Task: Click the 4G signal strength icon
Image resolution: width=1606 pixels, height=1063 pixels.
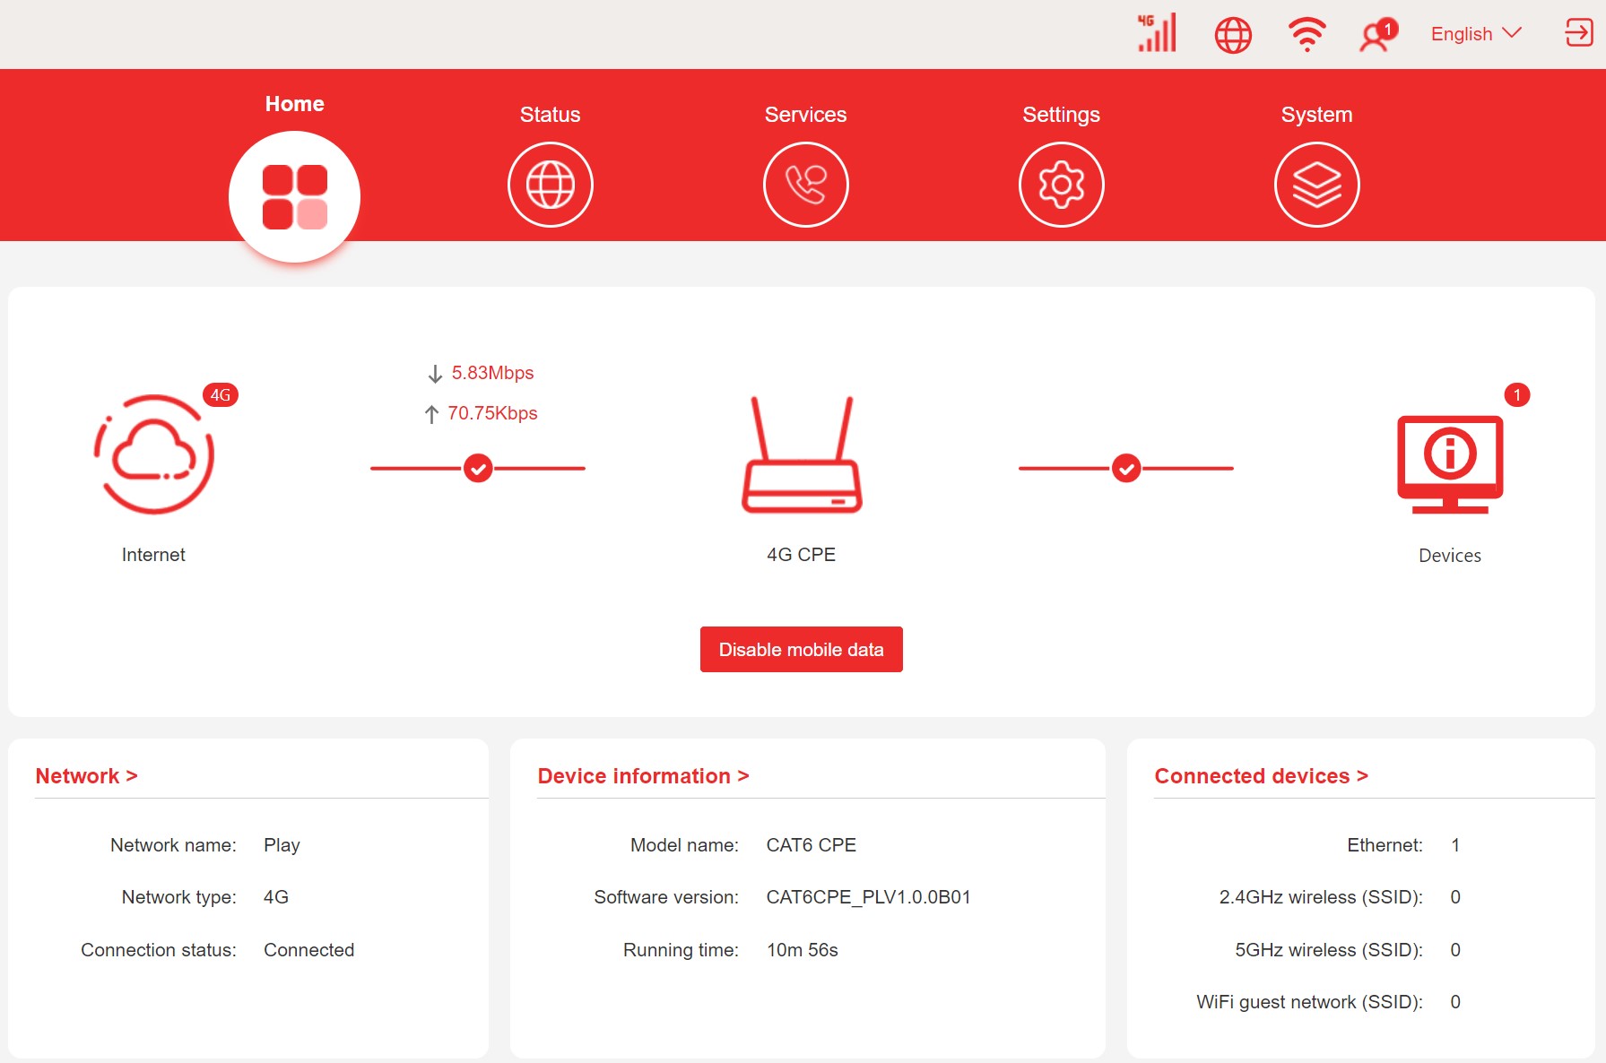Action: [x=1157, y=34]
